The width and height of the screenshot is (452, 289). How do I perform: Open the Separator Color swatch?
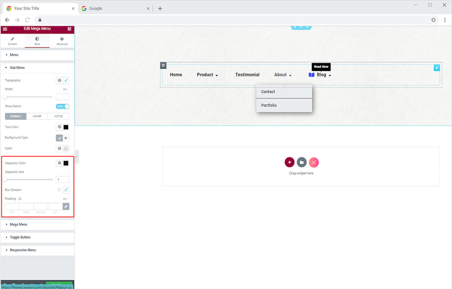[x=66, y=163]
